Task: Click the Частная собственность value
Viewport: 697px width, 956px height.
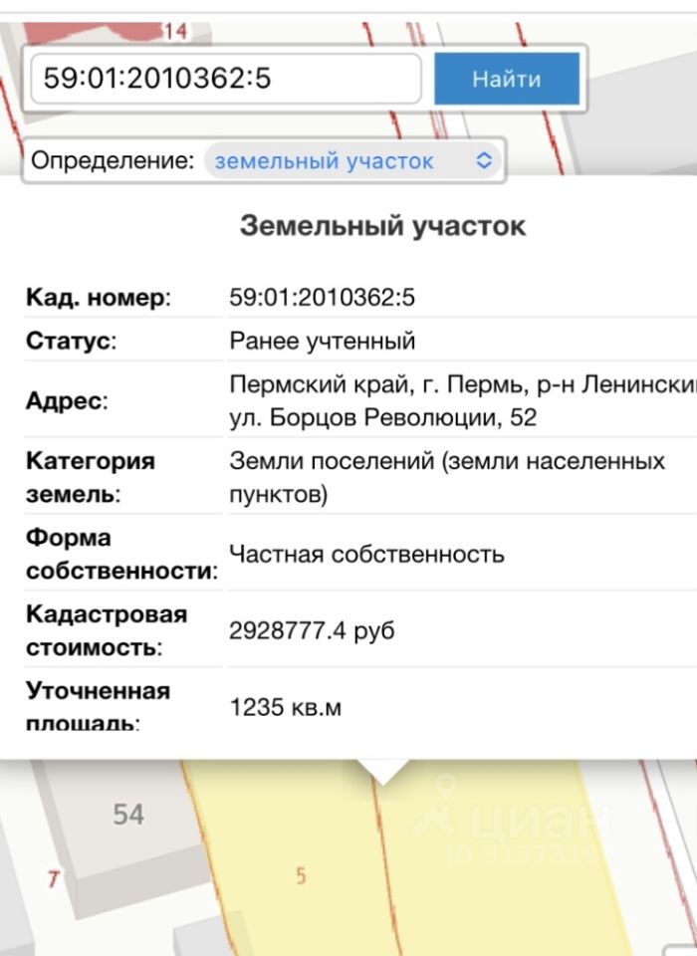Action: pyautogui.click(x=366, y=554)
